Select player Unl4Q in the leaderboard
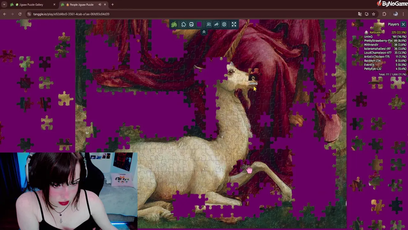Viewport: 408px width, 230px height. click(x=368, y=36)
